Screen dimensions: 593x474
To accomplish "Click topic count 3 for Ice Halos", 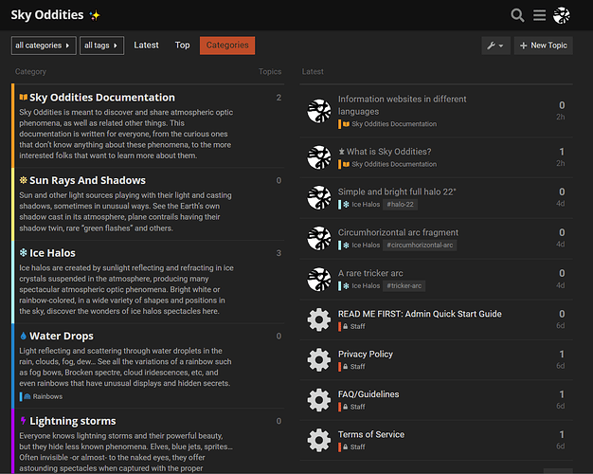I will tap(279, 253).
